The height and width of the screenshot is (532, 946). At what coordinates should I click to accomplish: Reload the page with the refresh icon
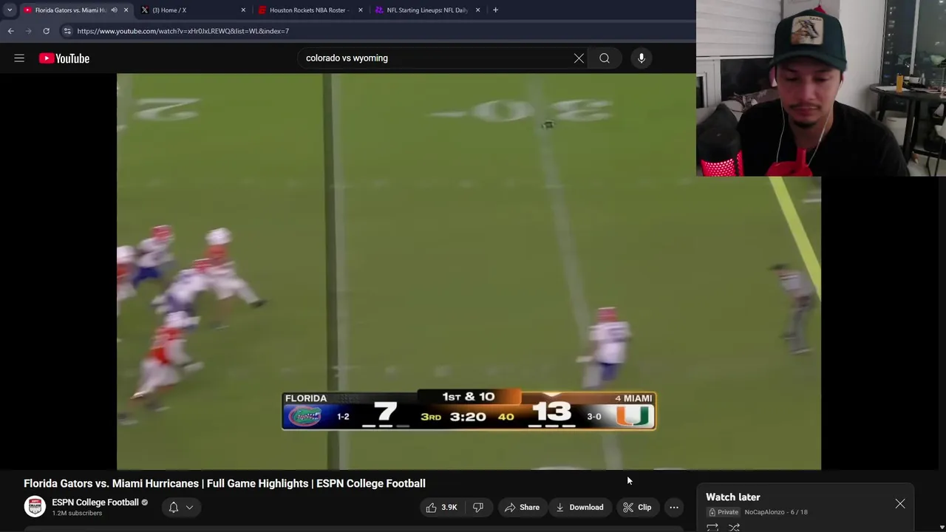click(x=46, y=31)
